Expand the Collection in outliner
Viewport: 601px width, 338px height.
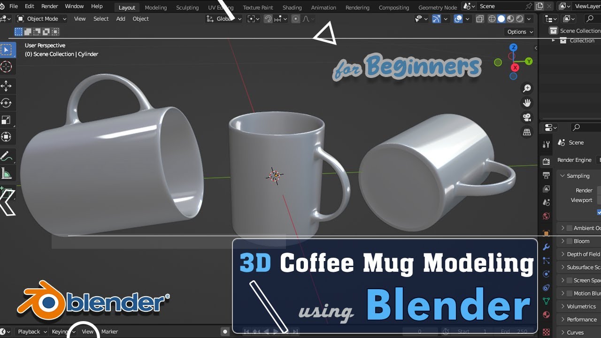pyautogui.click(x=553, y=40)
